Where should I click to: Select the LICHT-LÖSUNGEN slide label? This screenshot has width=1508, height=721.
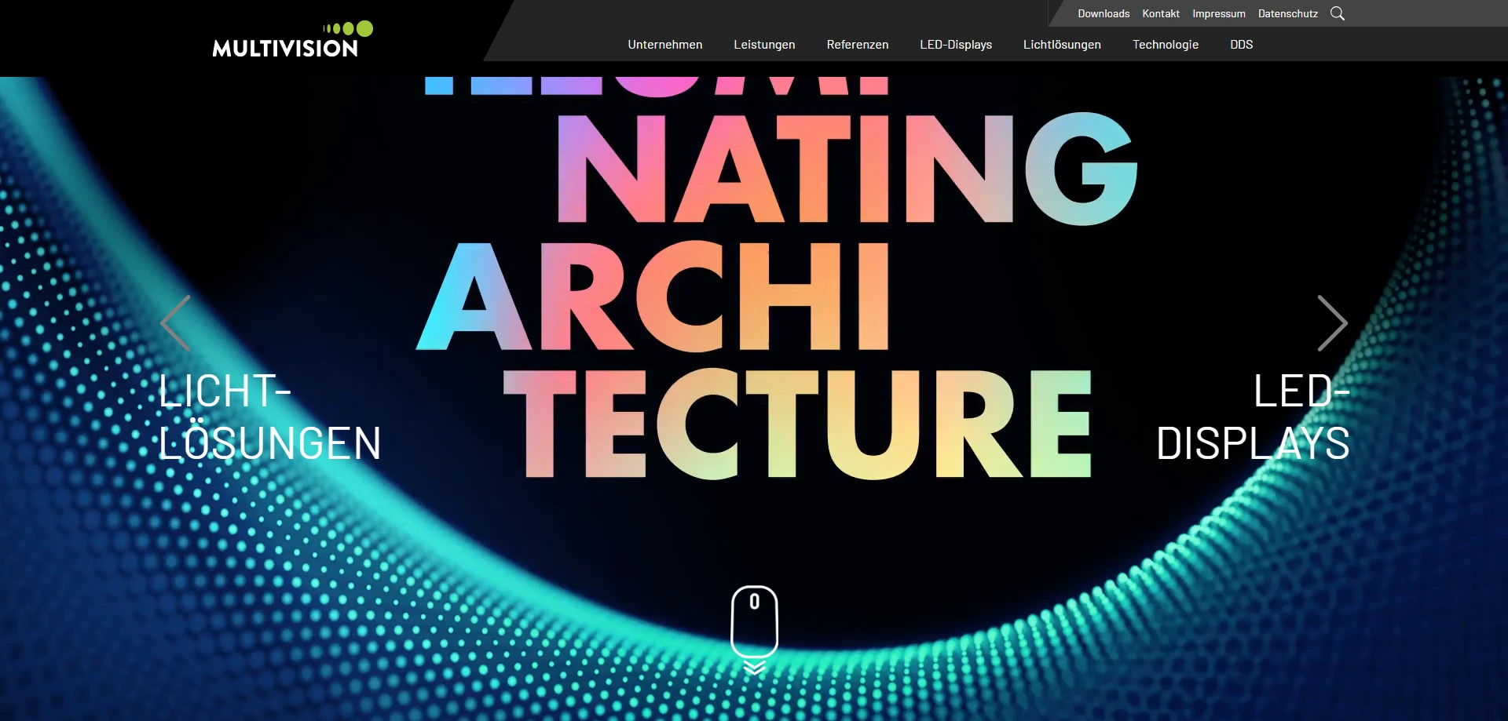tap(269, 417)
